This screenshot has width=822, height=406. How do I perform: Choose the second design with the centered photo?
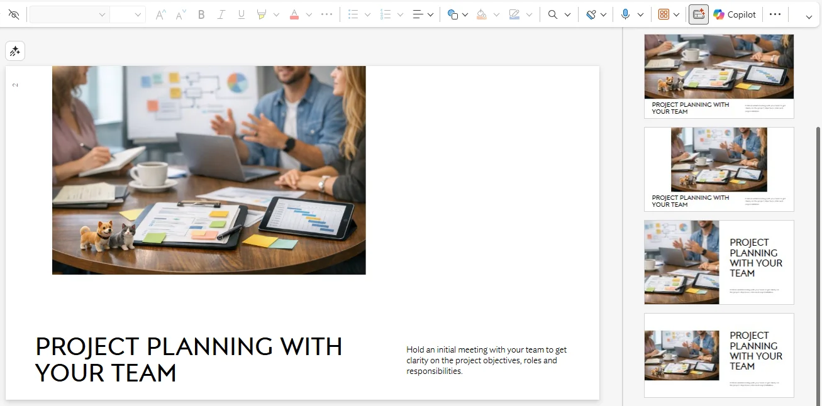[x=719, y=169]
